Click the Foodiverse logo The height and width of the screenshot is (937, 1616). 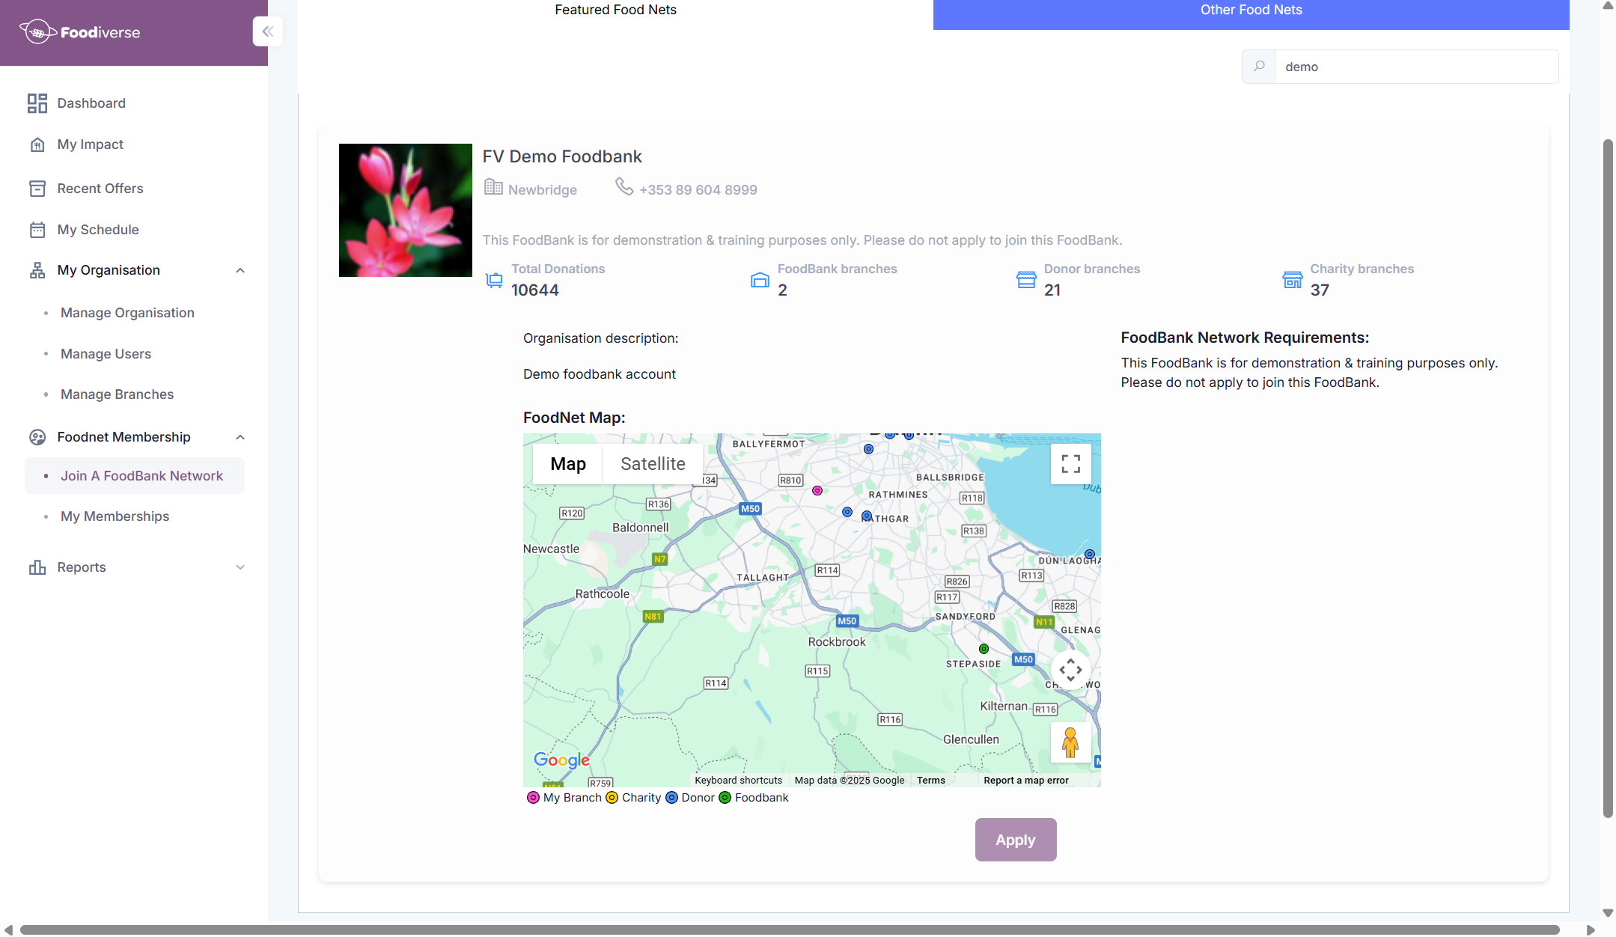coord(79,32)
